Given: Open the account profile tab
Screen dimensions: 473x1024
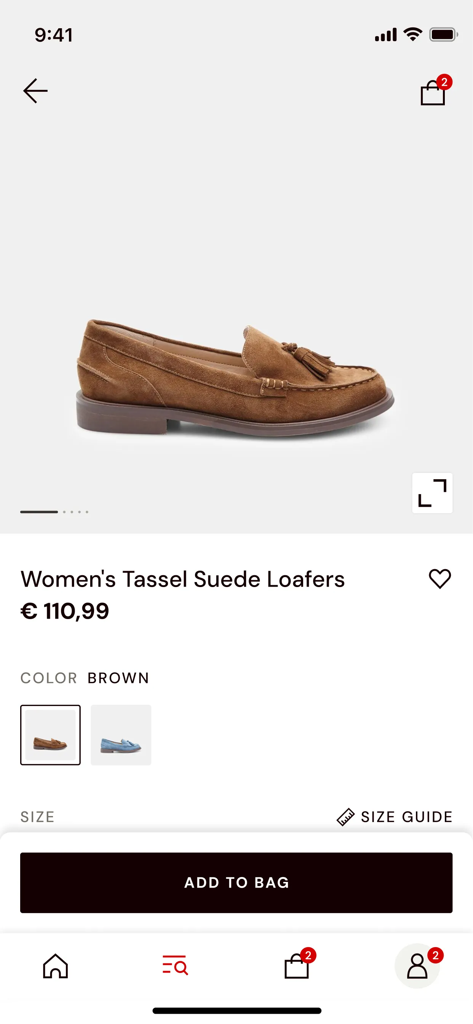Looking at the screenshot, I should (417, 966).
